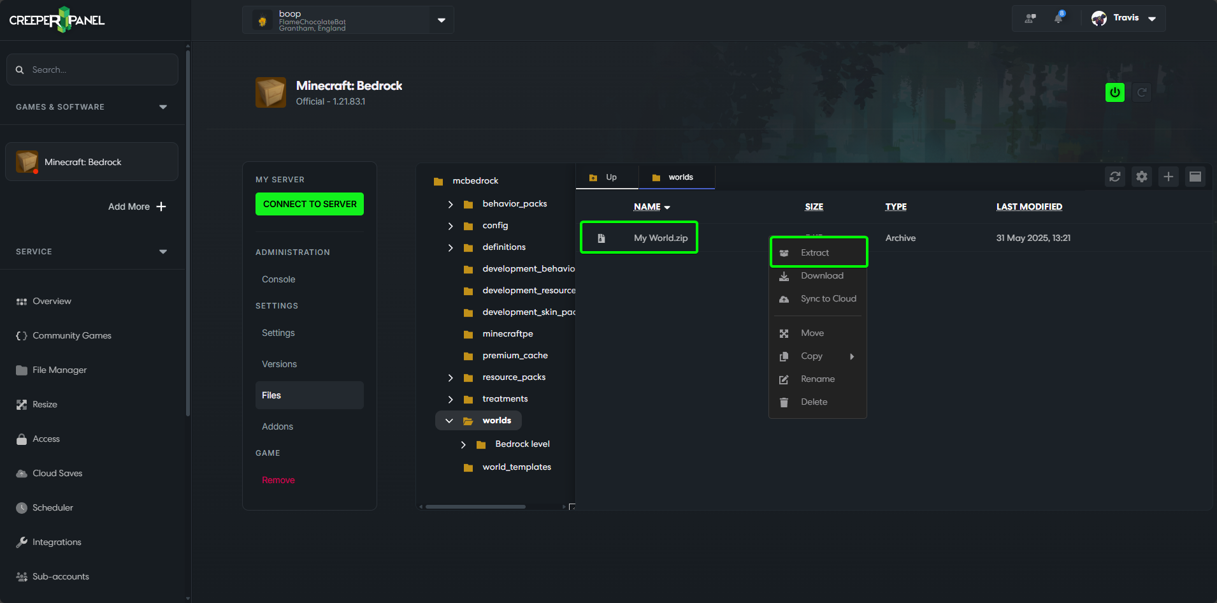Screen dimensions: 1217x603
Task: Open the Scheduler sidebar item
Action: click(x=54, y=507)
